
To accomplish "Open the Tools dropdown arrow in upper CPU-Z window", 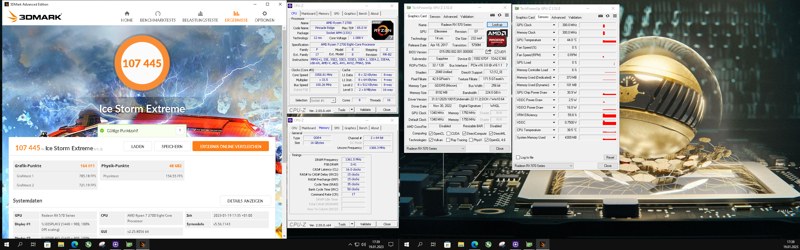I will point(352,110).
